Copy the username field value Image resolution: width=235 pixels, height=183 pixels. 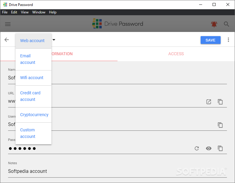point(220,125)
